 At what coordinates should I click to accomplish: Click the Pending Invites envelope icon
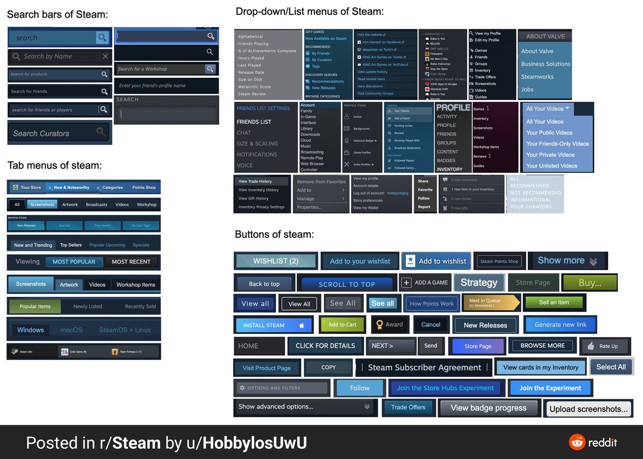click(388, 126)
